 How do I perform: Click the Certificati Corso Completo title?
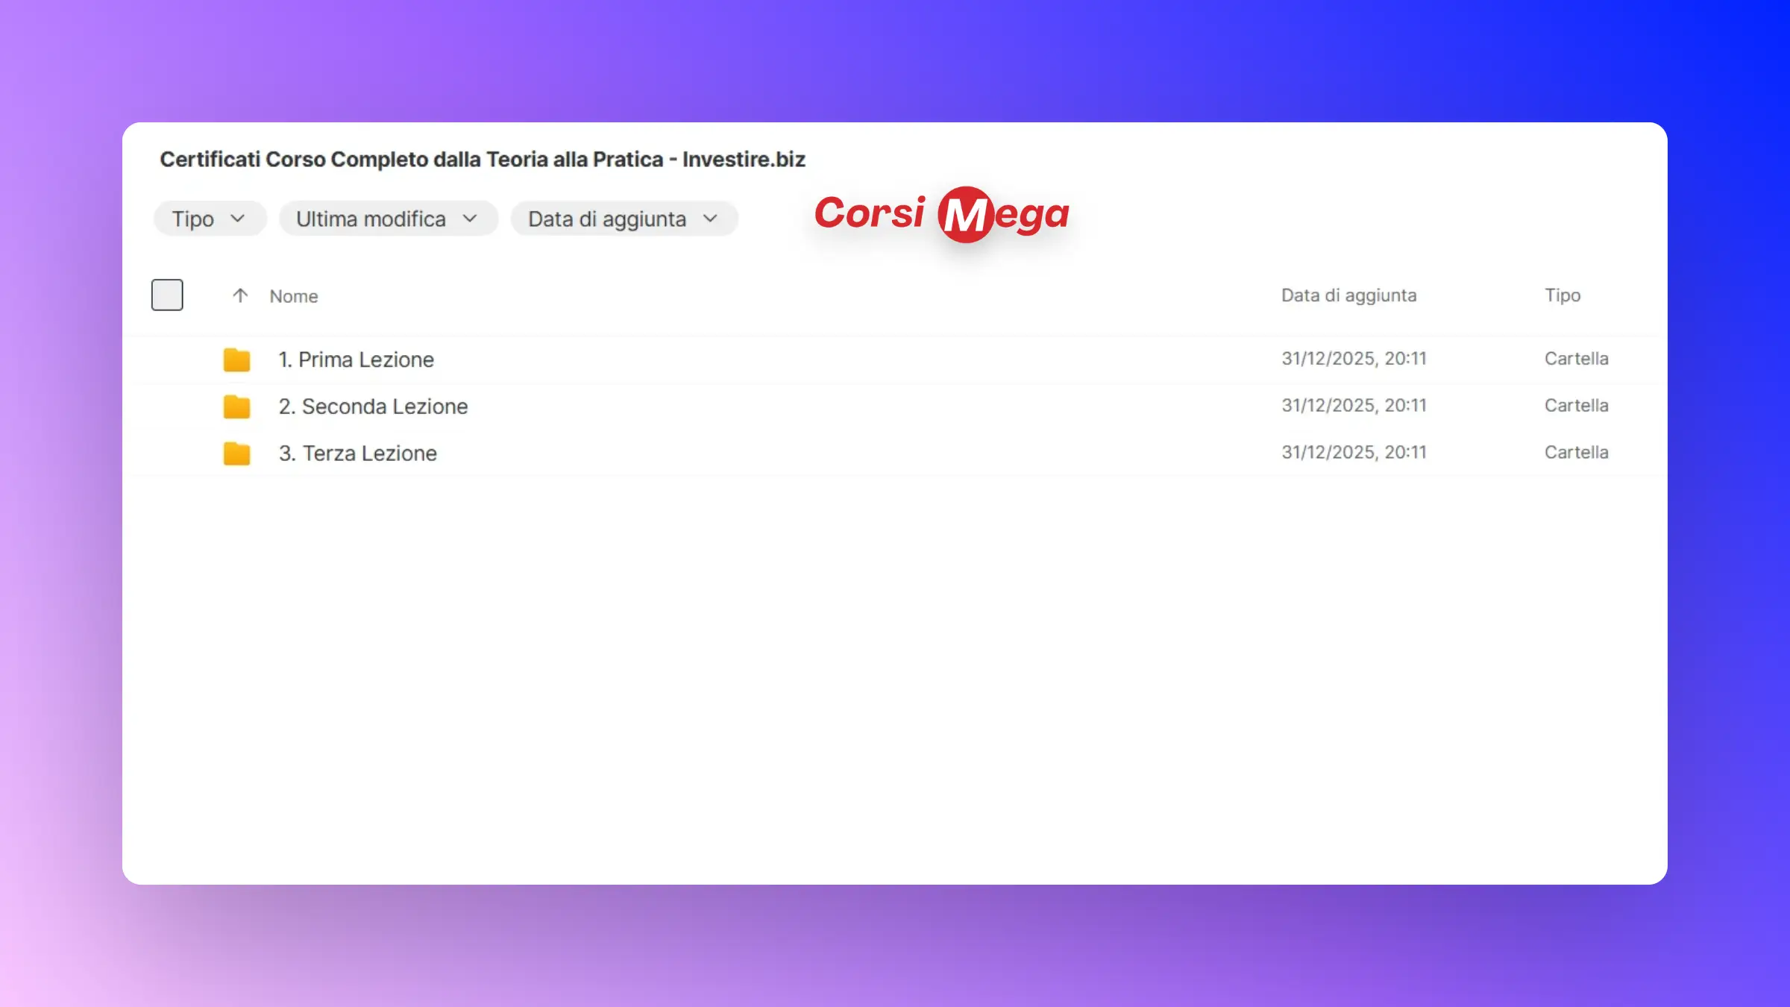click(483, 160)
